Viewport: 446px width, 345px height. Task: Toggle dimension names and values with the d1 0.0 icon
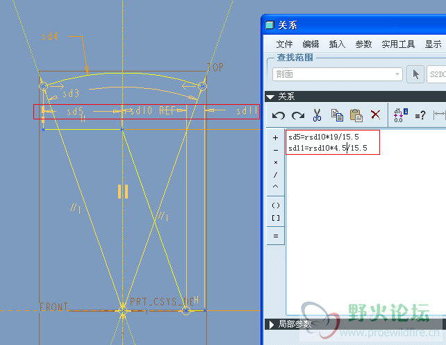click(401, 115)
